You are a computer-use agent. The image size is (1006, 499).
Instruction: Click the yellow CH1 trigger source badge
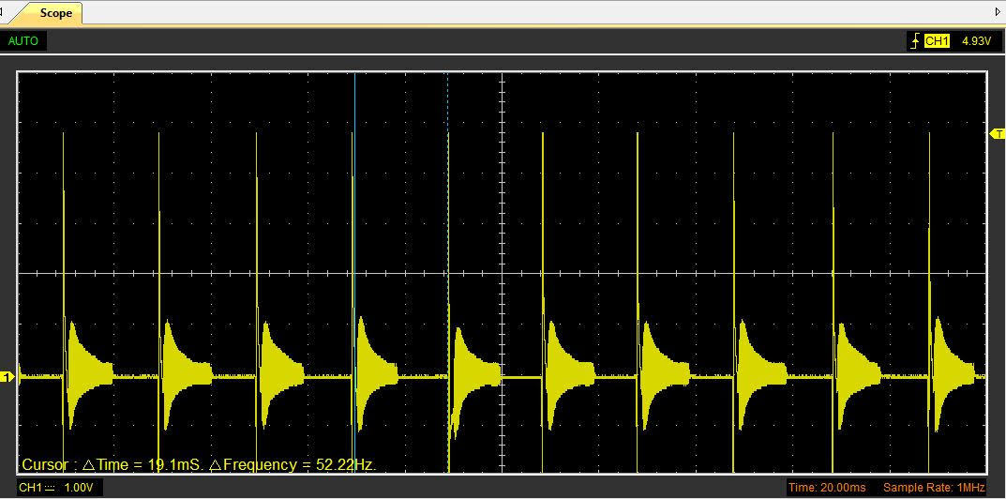[x=937, y=41]
